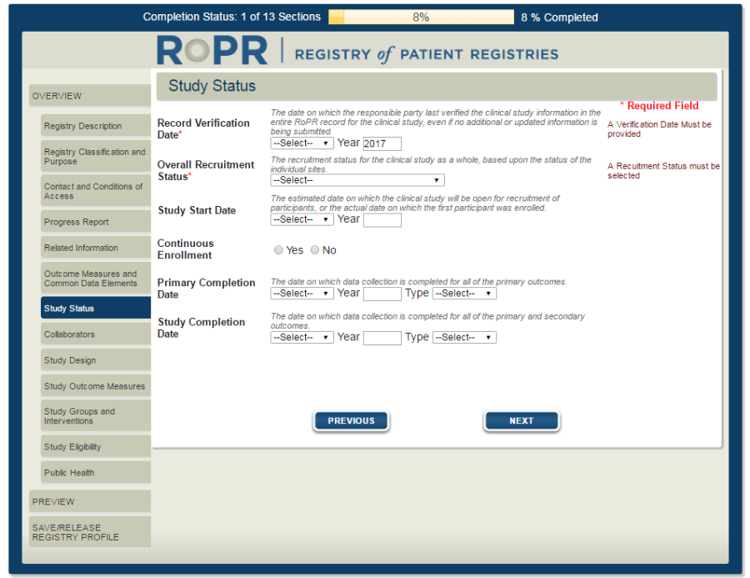Click the PREVIOUS button
The width and height of the screenshot is (750, 578).
351,421
